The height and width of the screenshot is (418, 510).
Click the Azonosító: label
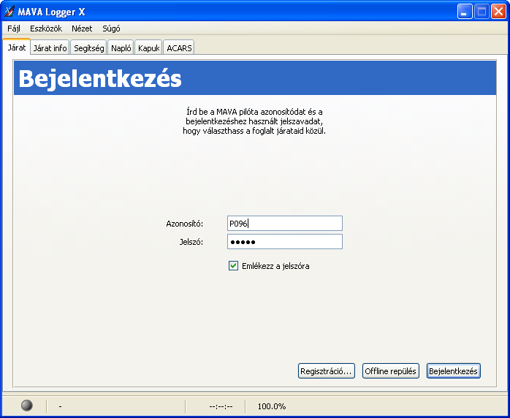(x=184, y=224)
